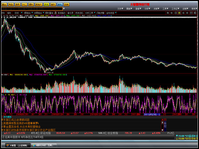Toggle the yellow 权 (Ex-rights) icon
This screenshot has width=199, height=149.
click(x=179, y=13)
